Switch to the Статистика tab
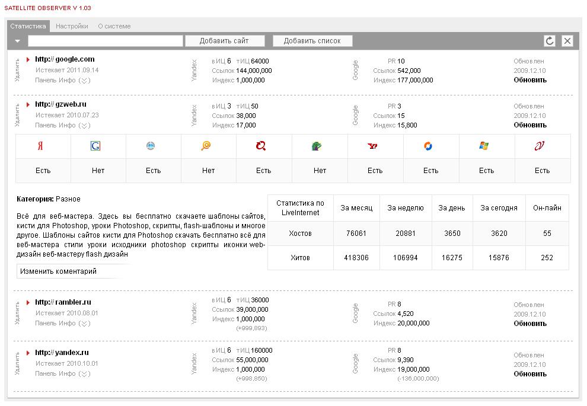Image resolution: width=587 pixels, height=406 pixels. (x=28, y=26)
